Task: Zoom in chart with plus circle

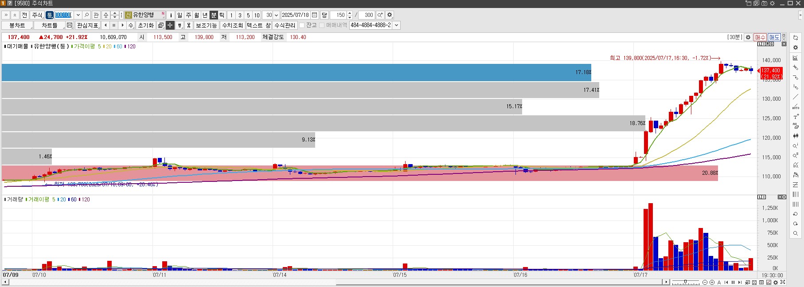Action: tap(712, 283)
